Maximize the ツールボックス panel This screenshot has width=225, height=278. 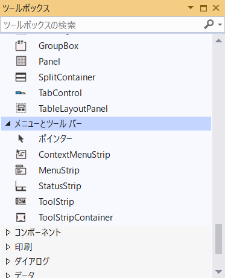point(203,8)
